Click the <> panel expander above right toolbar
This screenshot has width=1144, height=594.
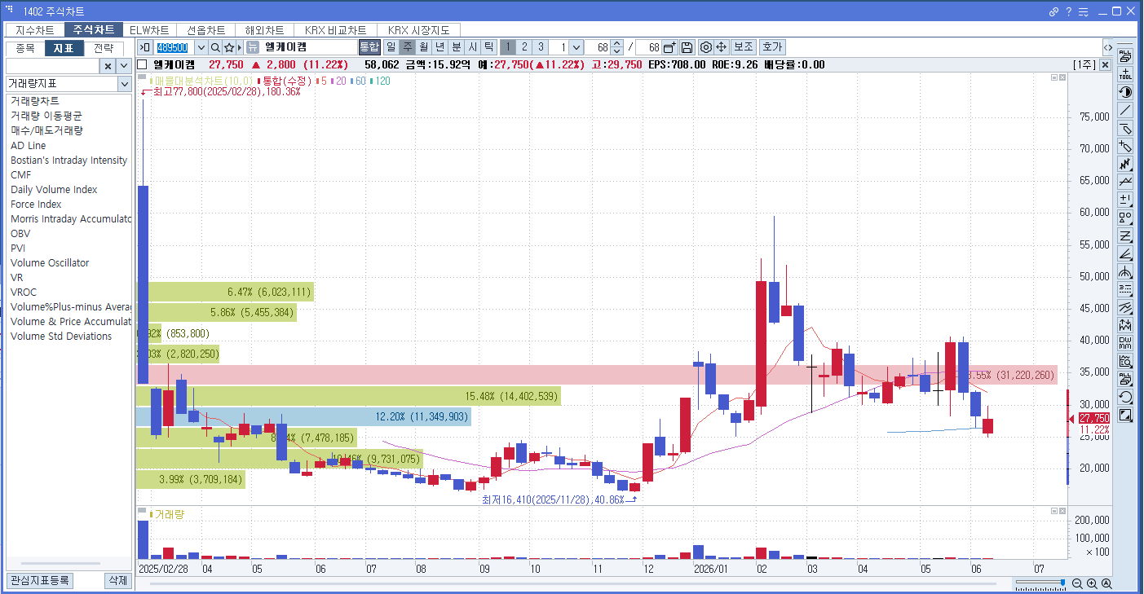[x=1107, y=47]
